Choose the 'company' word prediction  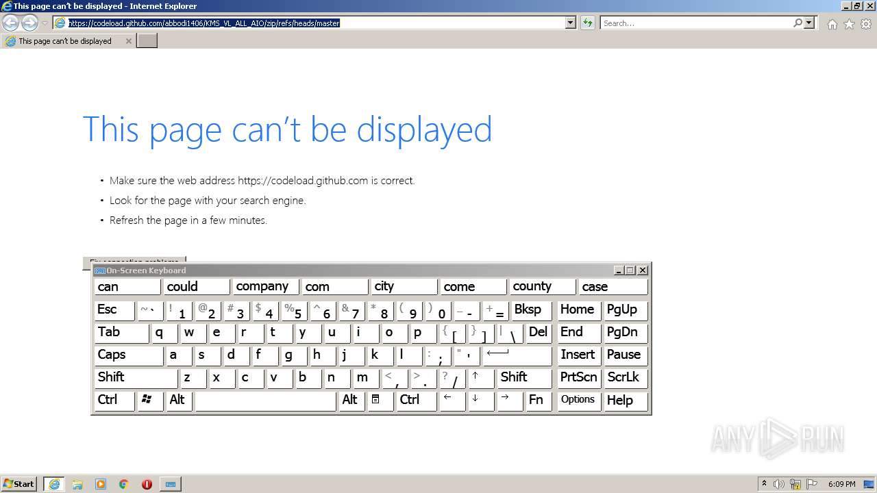click(x=266, y=286)
